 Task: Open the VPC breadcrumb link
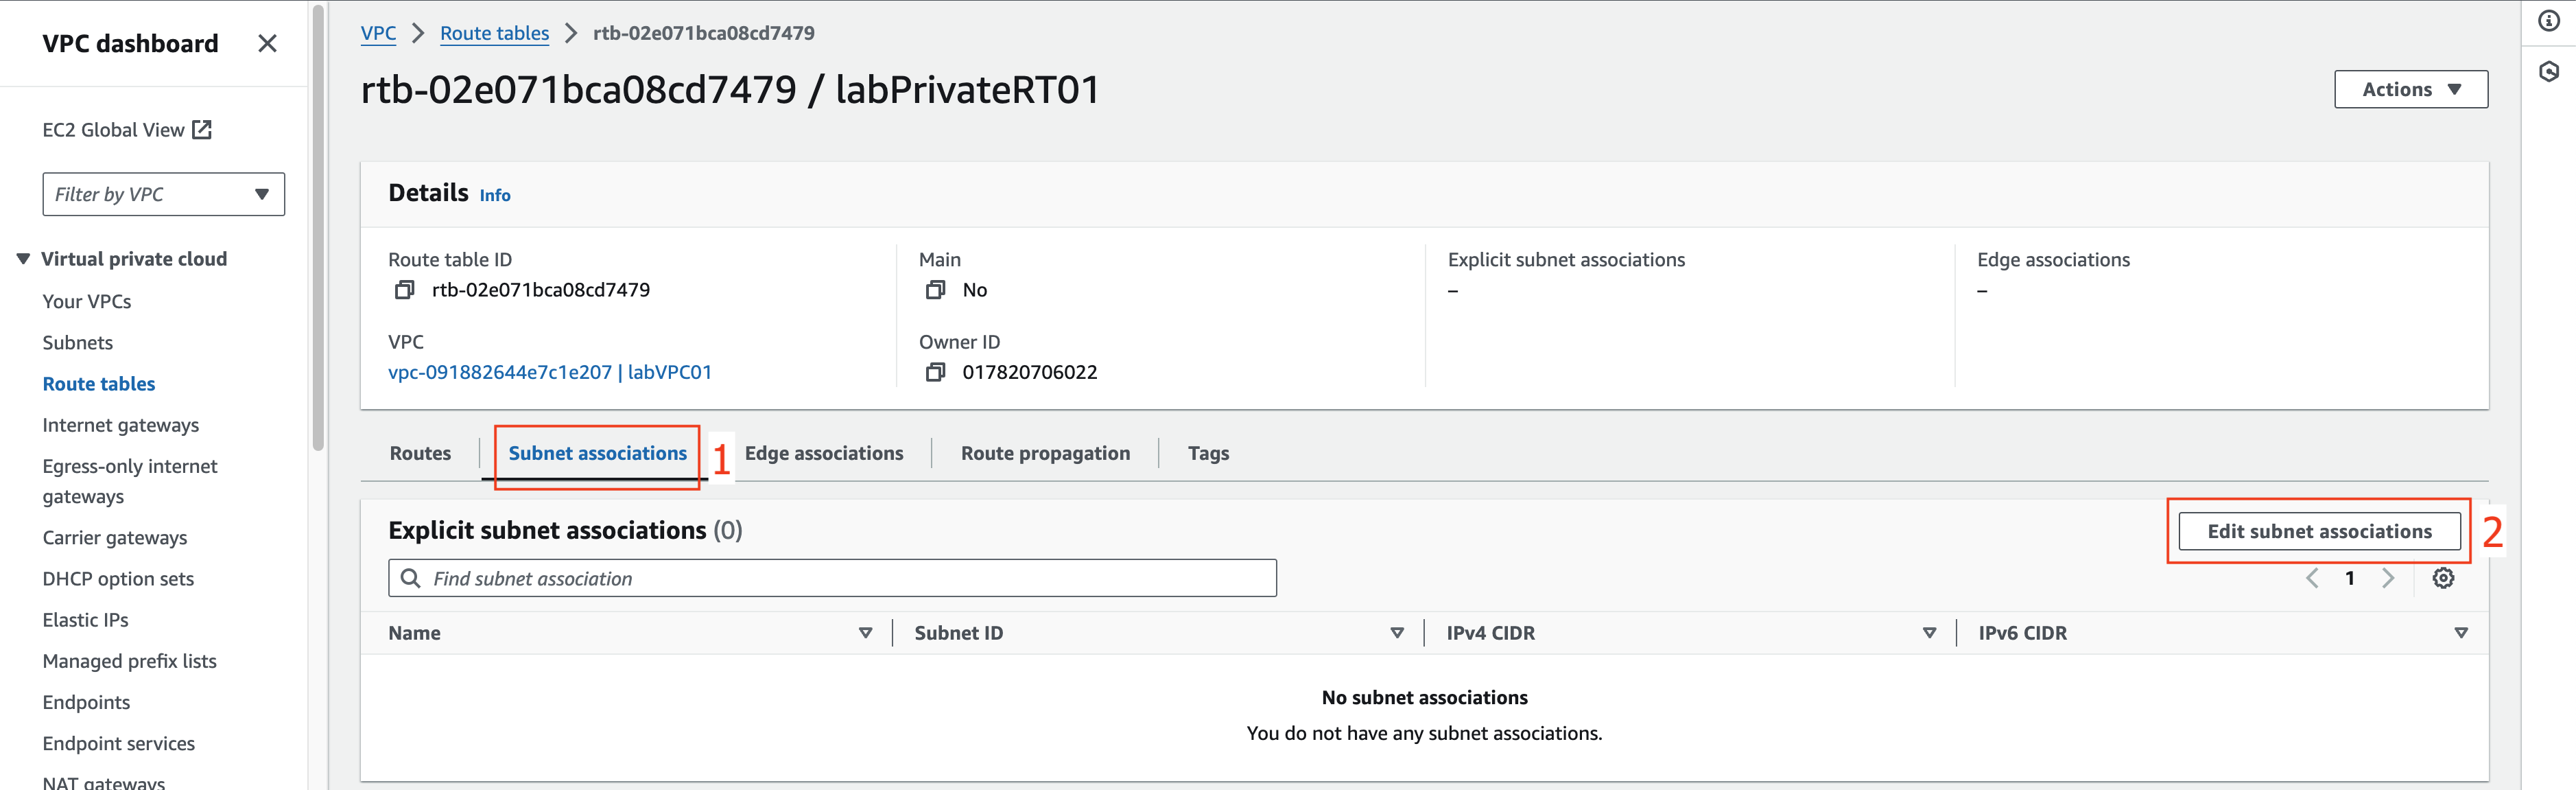pyautogui.click(x=378, y=33)
